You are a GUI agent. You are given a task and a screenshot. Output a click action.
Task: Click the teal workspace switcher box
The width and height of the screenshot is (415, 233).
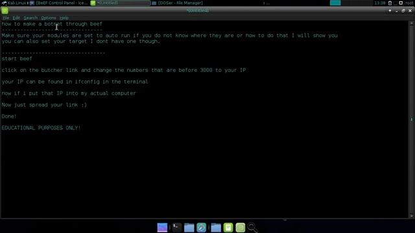(335, 3)
